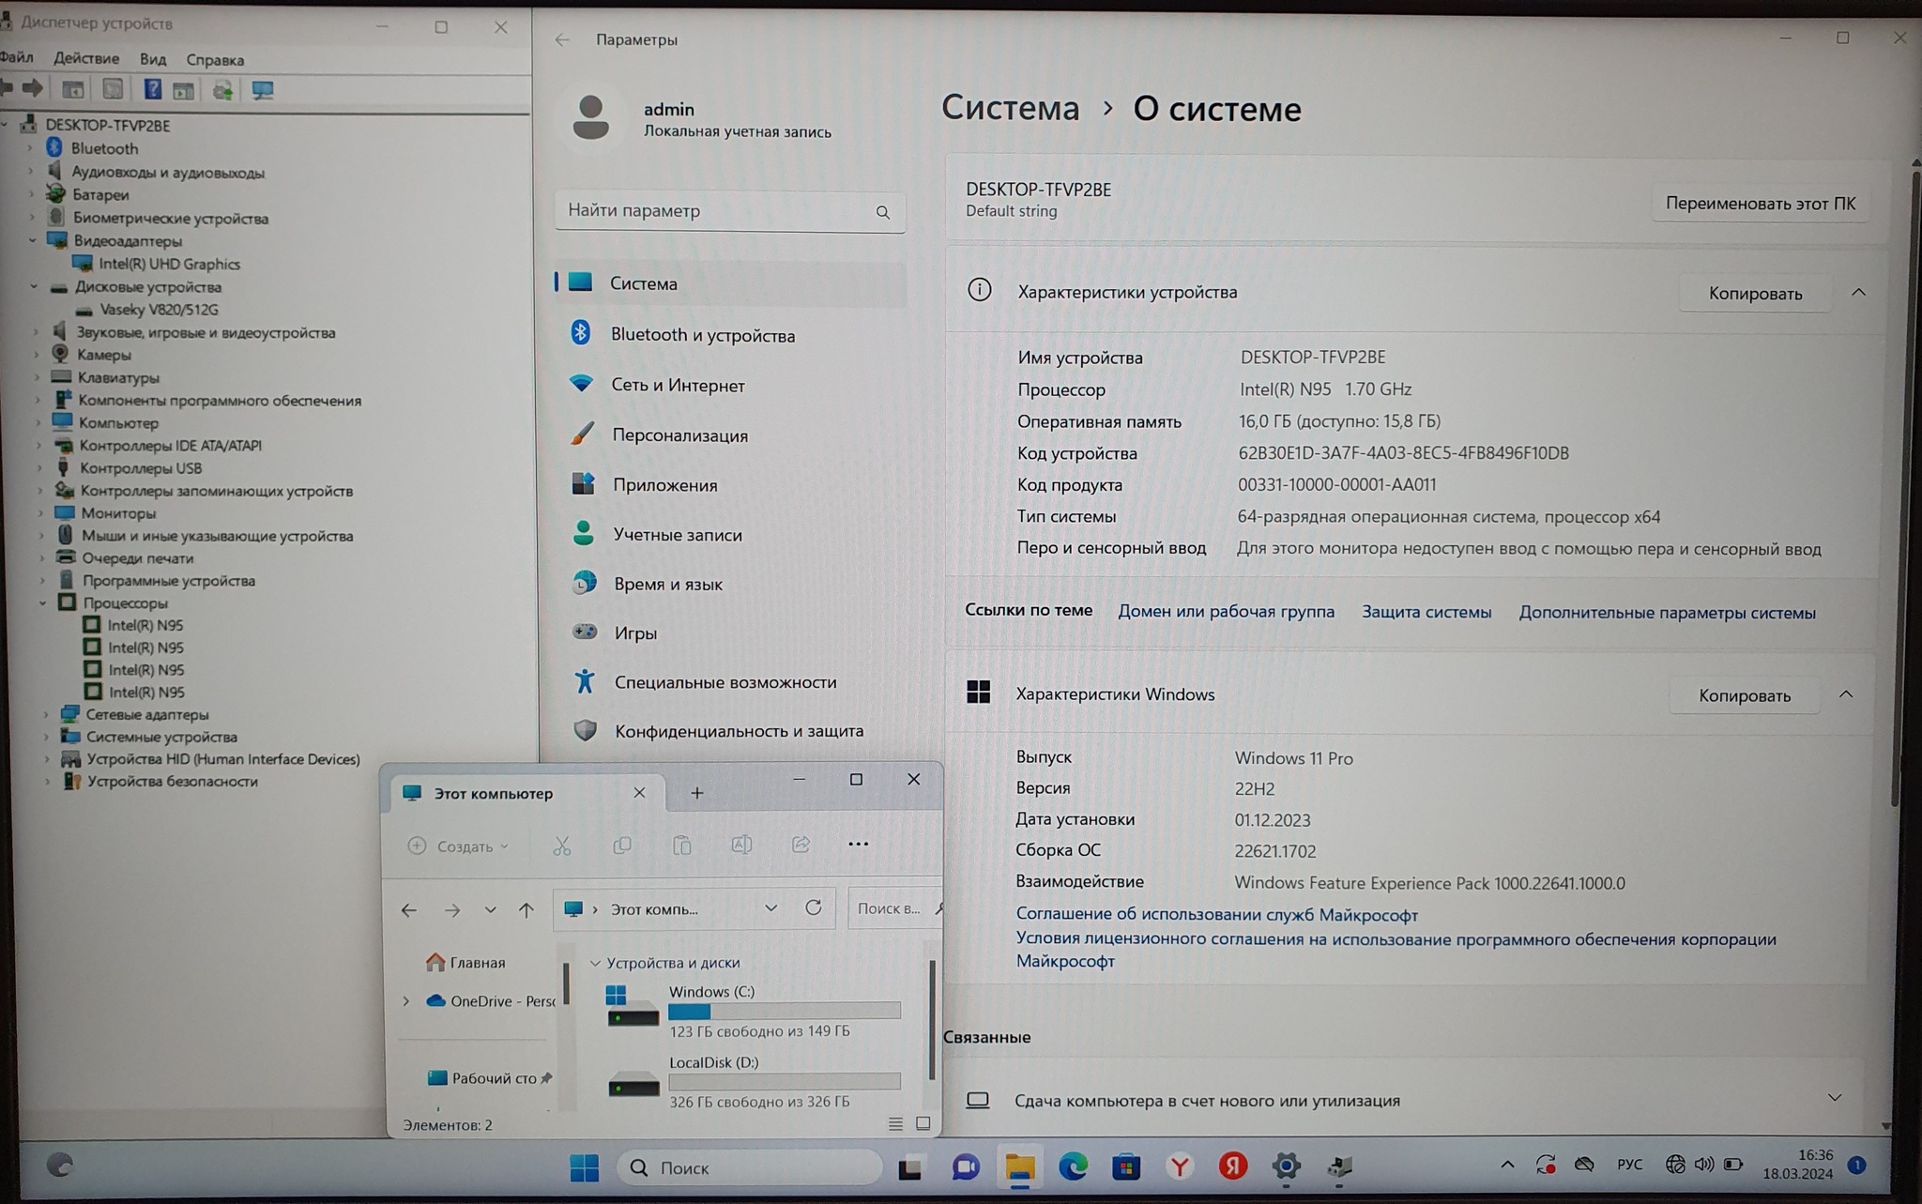The width and height of the screenshot is (1922, 1204).
Task: Click the Device Manager help toolbar icon
Action: click(x=152, y=90)
